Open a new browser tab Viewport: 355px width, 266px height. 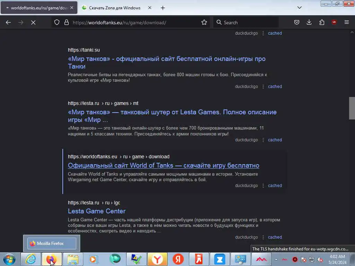(163, 8)
